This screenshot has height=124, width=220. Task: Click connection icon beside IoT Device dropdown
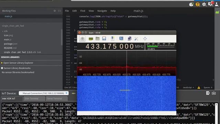pos(74,93)
